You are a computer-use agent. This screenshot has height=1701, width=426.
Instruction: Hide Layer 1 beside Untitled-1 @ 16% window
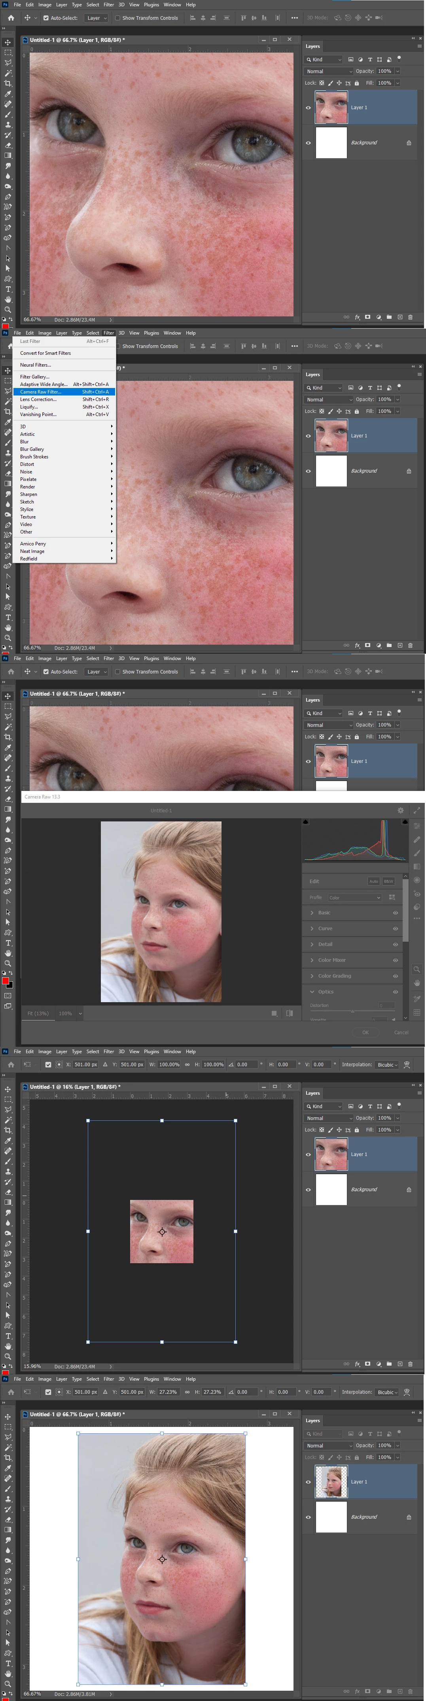pos(308,1154)
